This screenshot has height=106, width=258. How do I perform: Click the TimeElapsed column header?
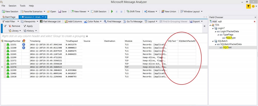72,41
